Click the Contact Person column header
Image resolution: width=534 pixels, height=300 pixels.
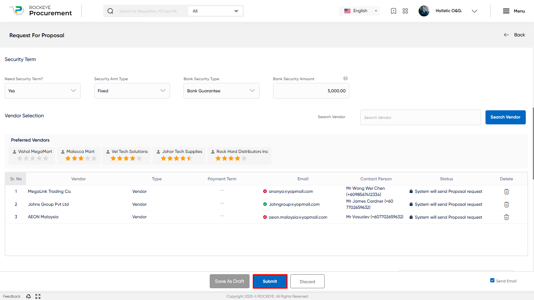pyautogui.click(x=376, y=179)
